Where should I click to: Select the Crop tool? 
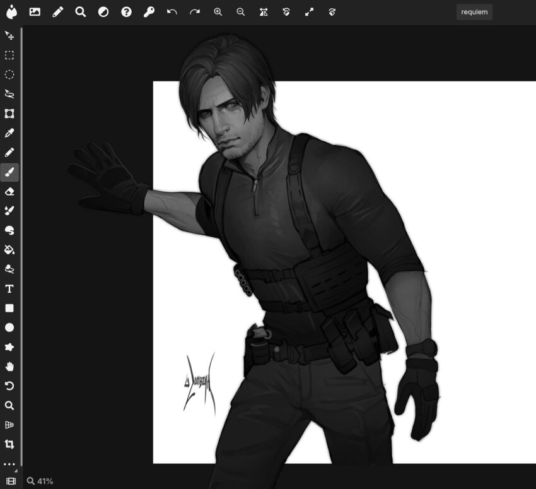pos(9,445)
